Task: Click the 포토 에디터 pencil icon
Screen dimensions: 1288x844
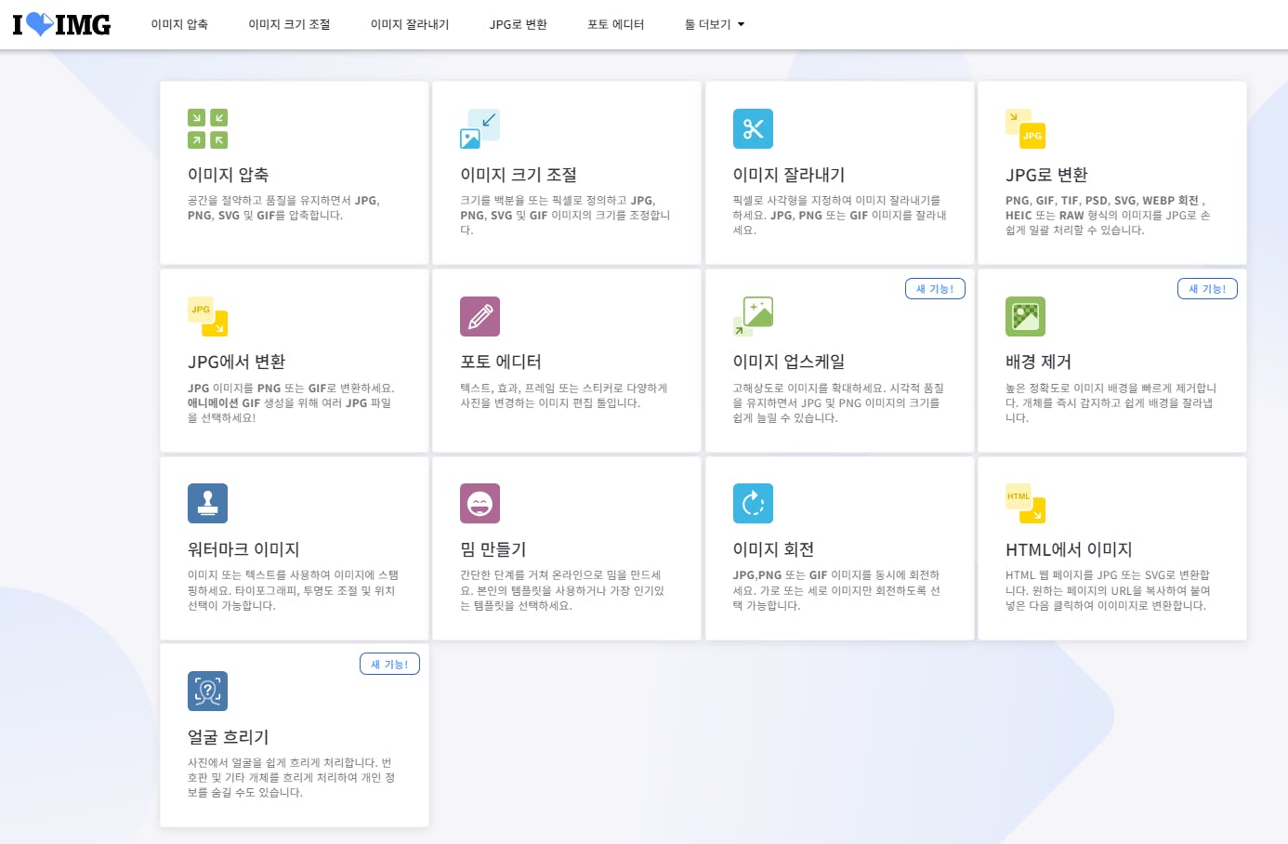Action: coord(480,316)
